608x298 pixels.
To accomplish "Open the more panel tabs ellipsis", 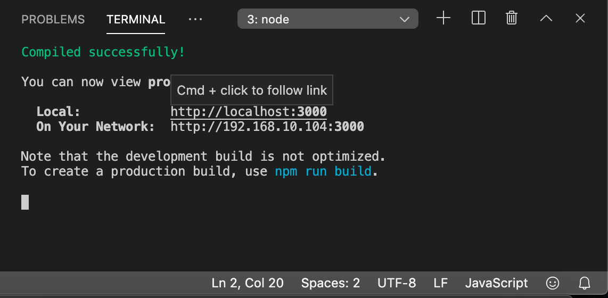I will point(195,19).
